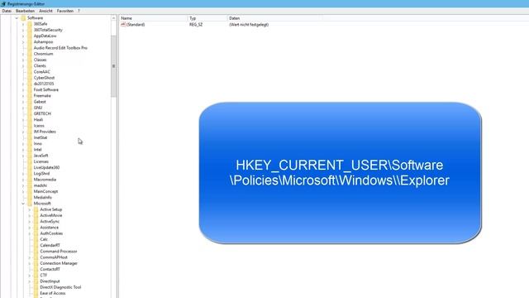Expand the Ashampoo node arrow

coord(23,42)
